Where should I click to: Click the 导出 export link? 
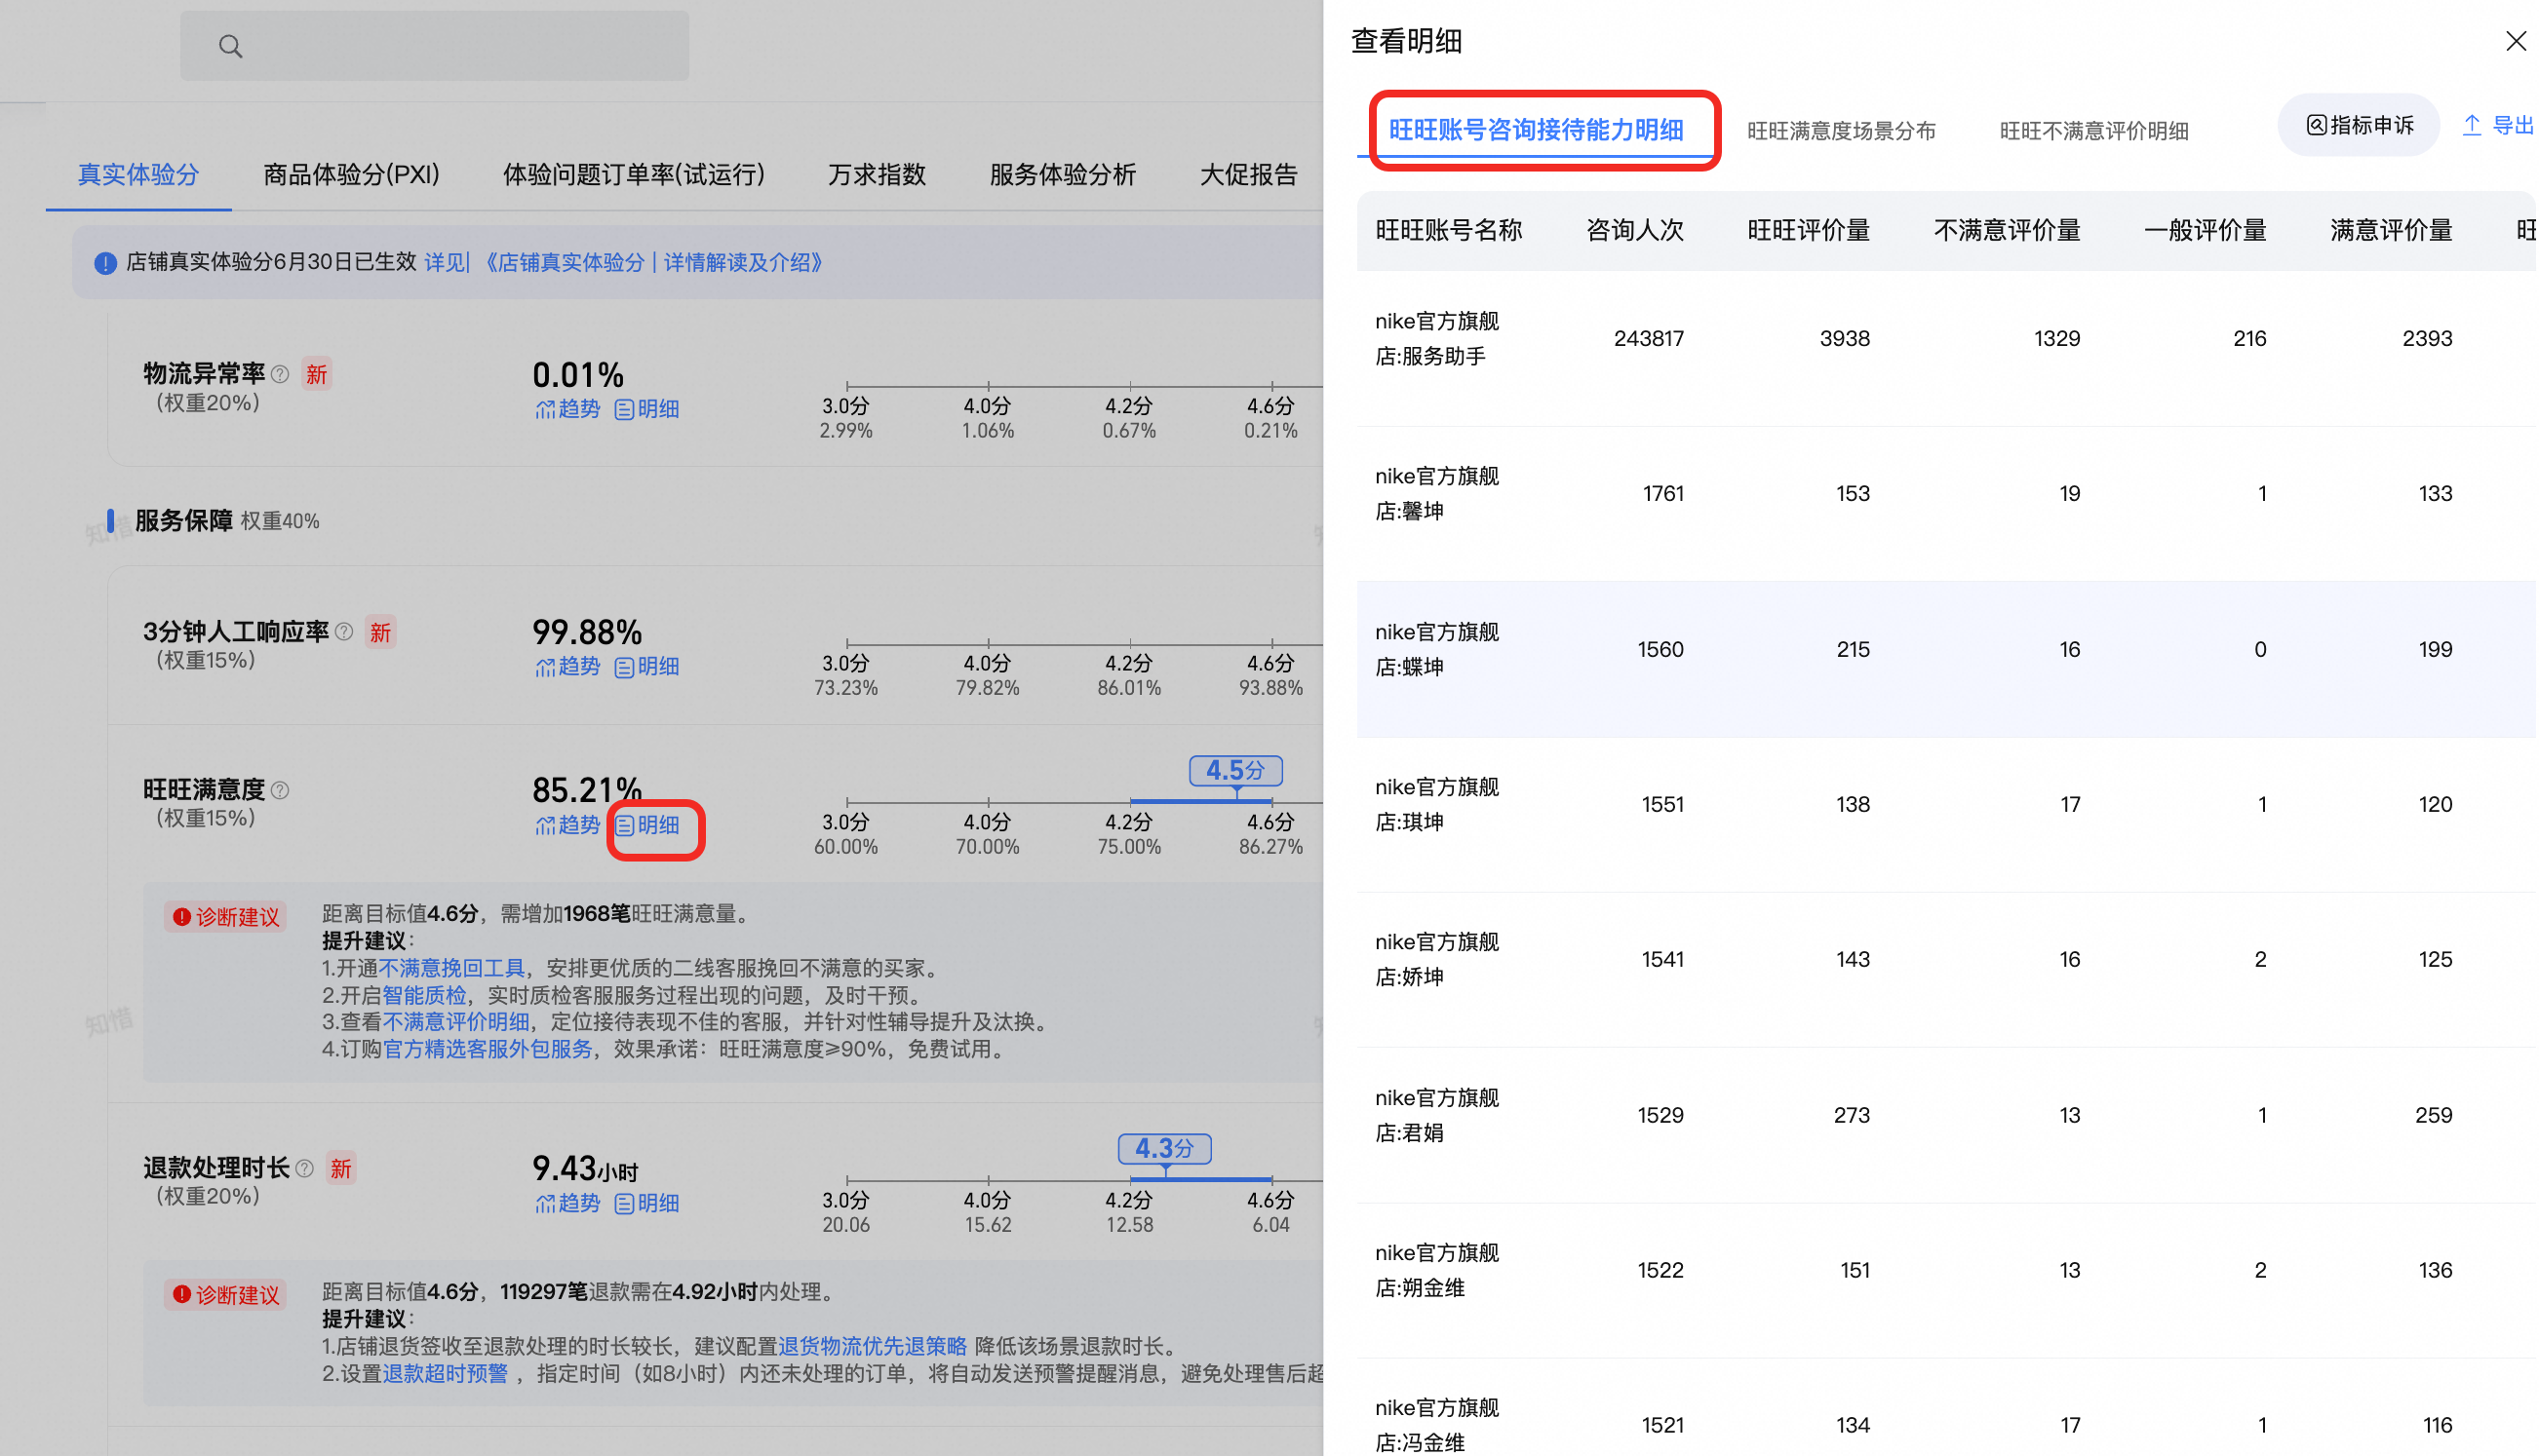coord(2498,125)
